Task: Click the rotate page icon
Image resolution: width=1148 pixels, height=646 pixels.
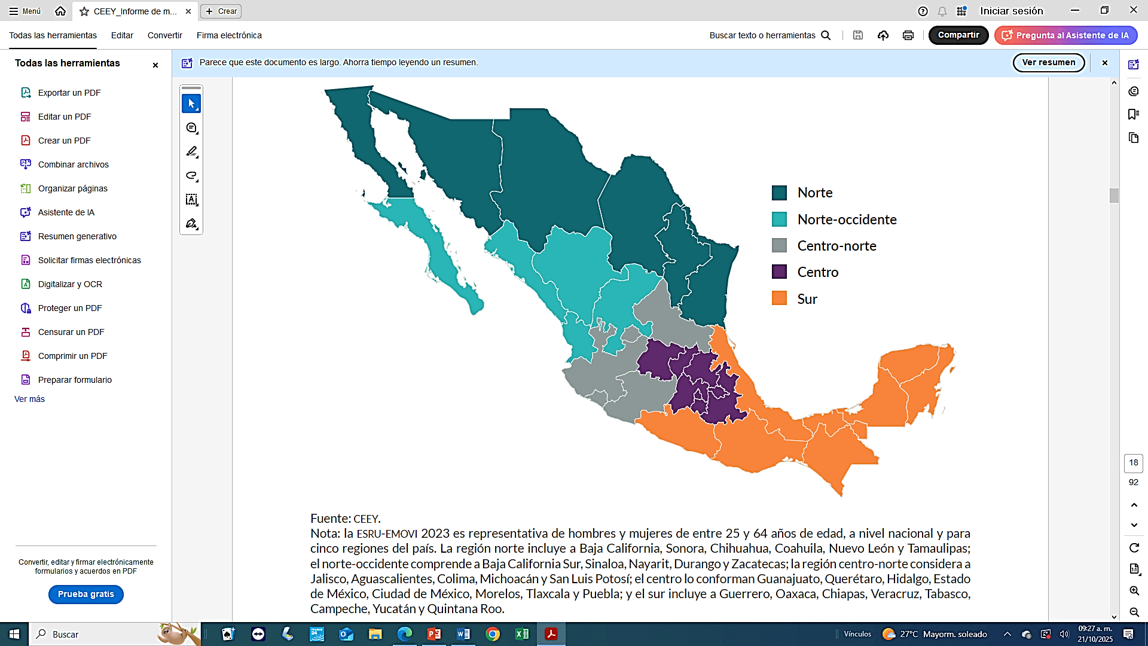Action: point(1134,548)
